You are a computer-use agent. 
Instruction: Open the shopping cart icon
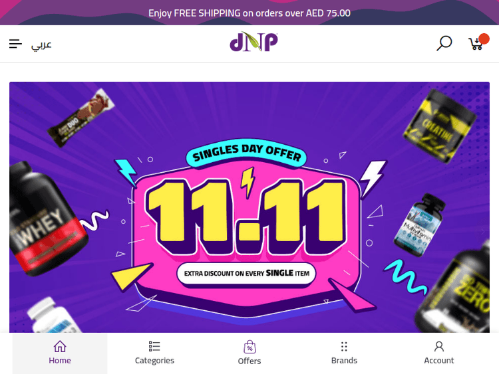point(476,44)
